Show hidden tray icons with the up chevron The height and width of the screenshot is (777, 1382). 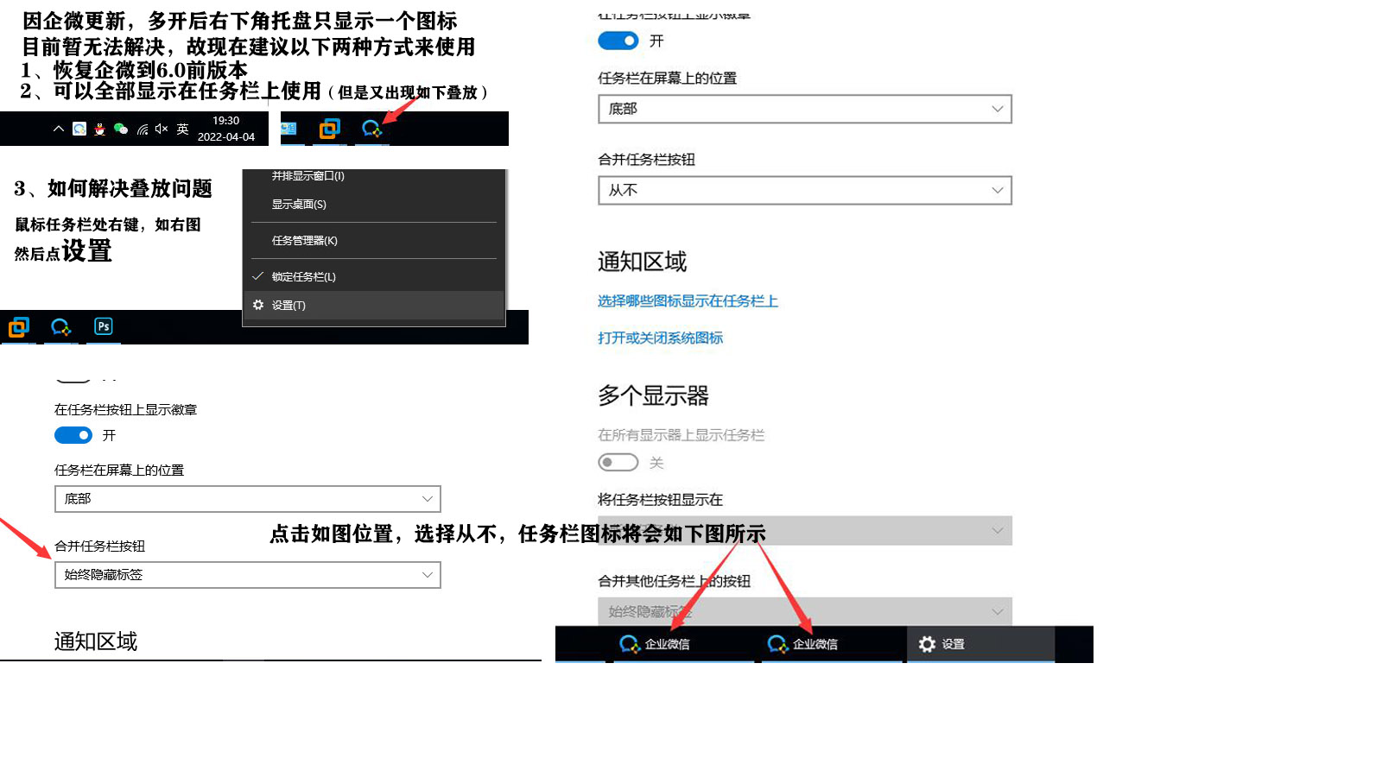58,129
